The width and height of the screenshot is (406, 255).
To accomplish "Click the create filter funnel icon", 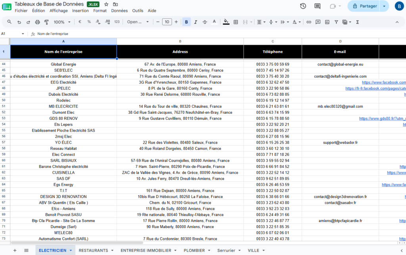I will point(336,22).
